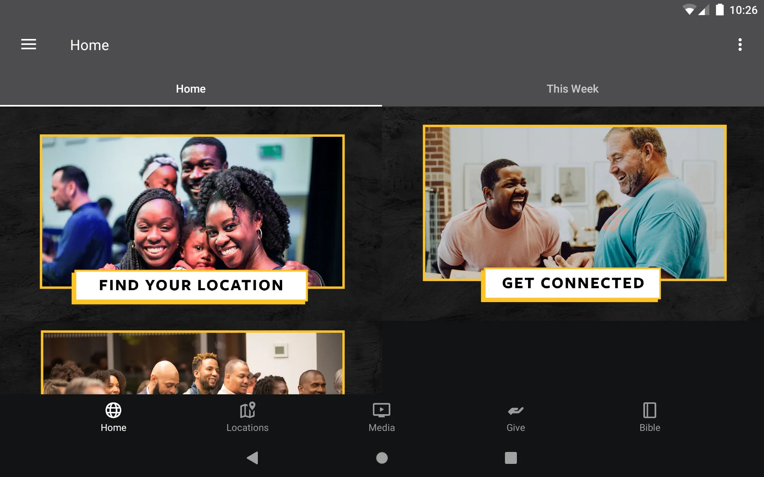Viewport: 764px width, 477px height.
Task: Select the Home tab in navigation bar
Action: pyautogui.click(x=114, y=417)
